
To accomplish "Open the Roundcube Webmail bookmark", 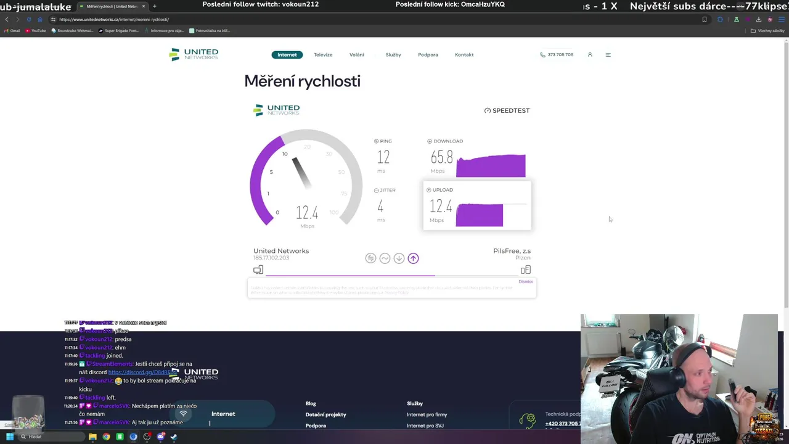I will 73,30.
